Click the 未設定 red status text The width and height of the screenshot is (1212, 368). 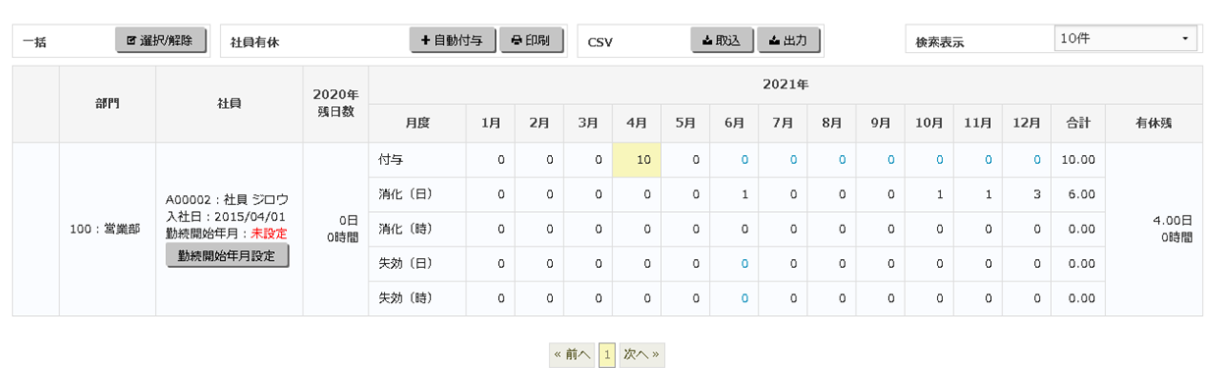tap(269, 234)
